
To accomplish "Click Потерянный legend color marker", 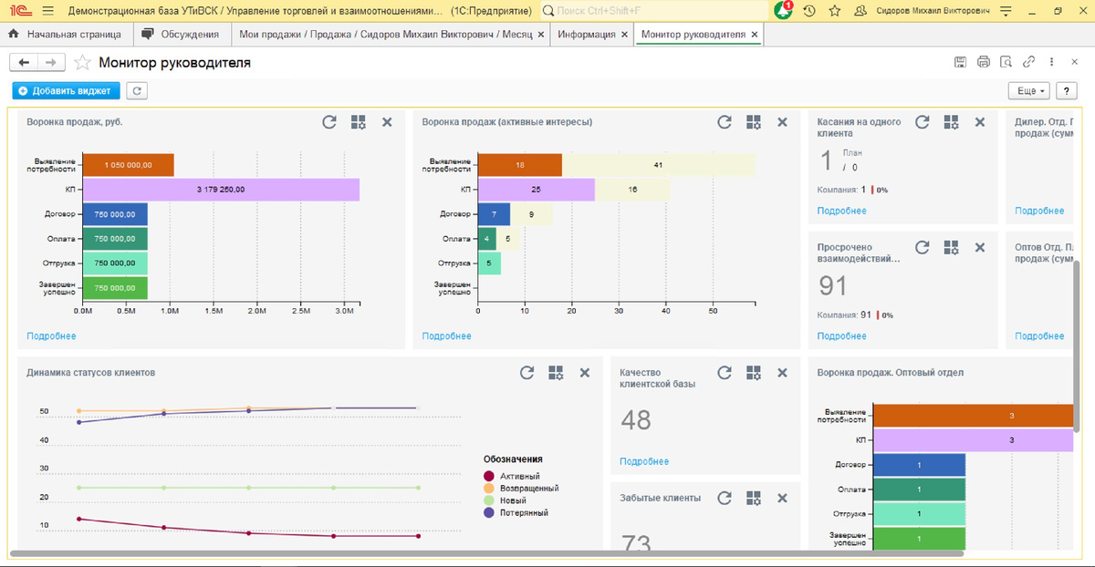I will 489,513.
